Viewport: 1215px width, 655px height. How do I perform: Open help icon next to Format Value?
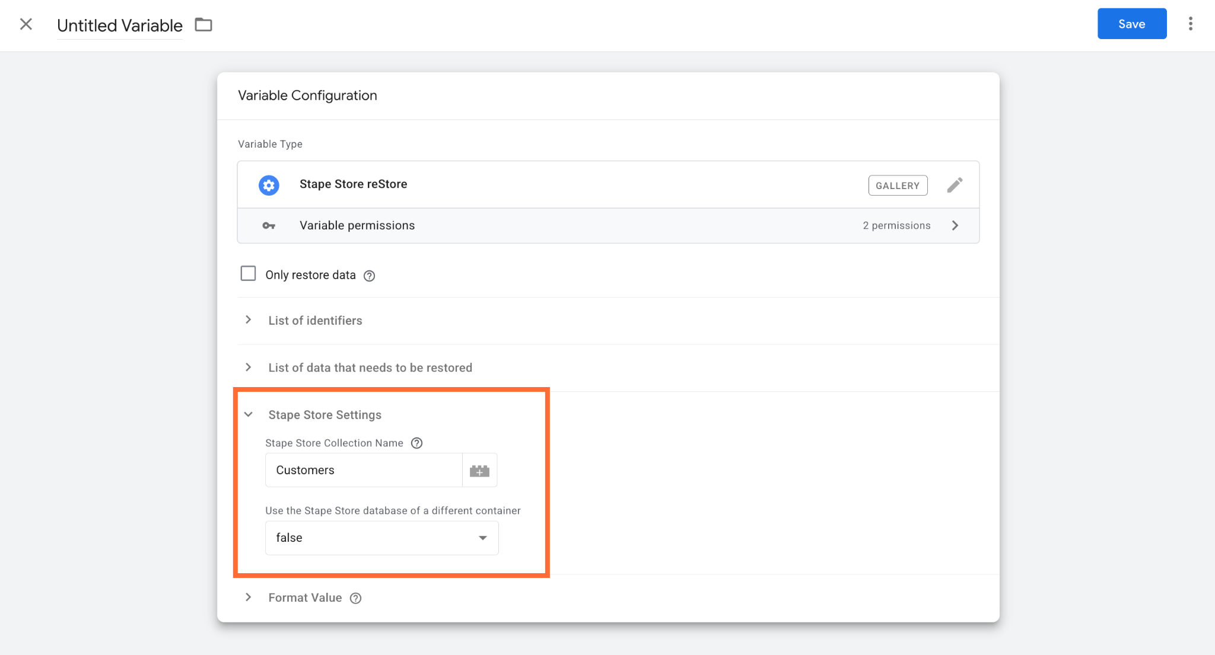[355, 598]
